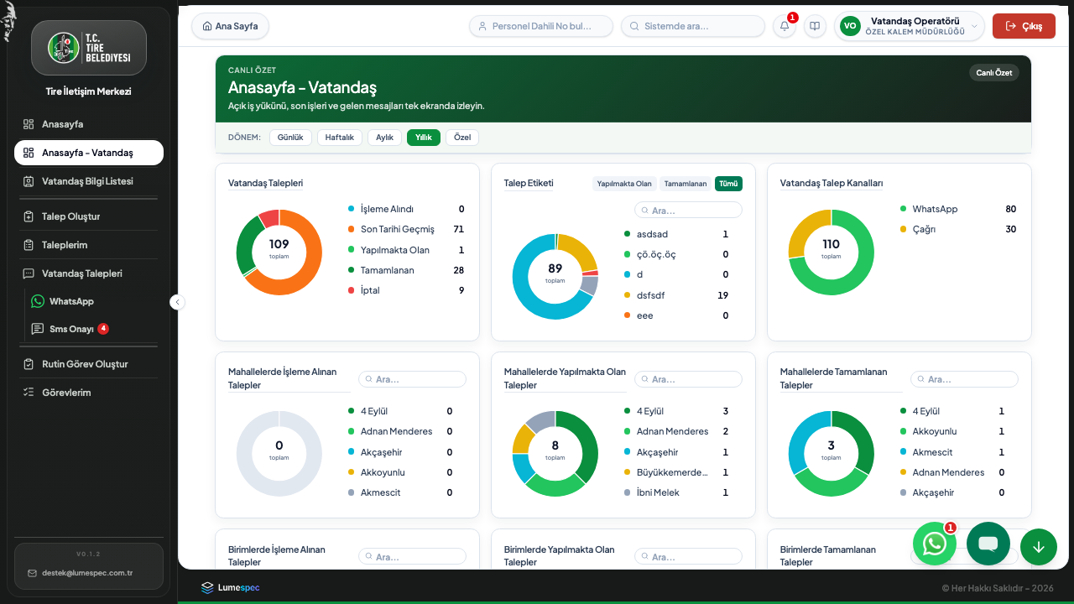Click the Sistemde ara search field
The height and width of the screenshot is (604, 1074).
(693, 26)
